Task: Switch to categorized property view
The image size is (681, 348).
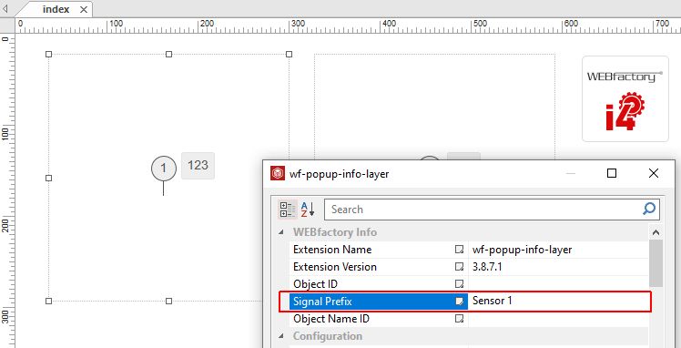Action: pyautogui.click(x=288, y=210)
